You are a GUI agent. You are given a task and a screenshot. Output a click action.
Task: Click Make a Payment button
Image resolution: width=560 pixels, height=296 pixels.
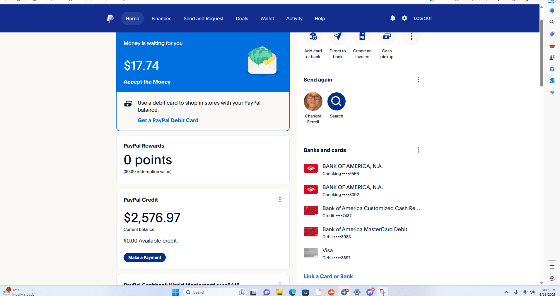145,257
